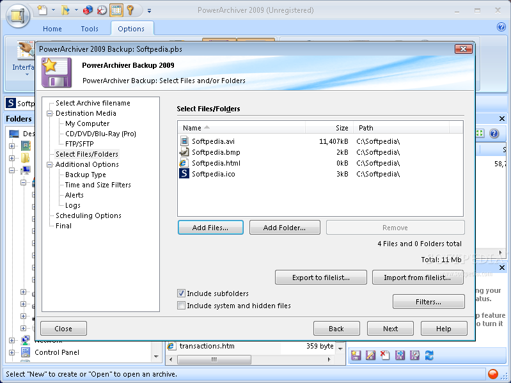Expand the yellow folder node in Folders tree
The image size is (511, 383).
(x=12, y=158)
